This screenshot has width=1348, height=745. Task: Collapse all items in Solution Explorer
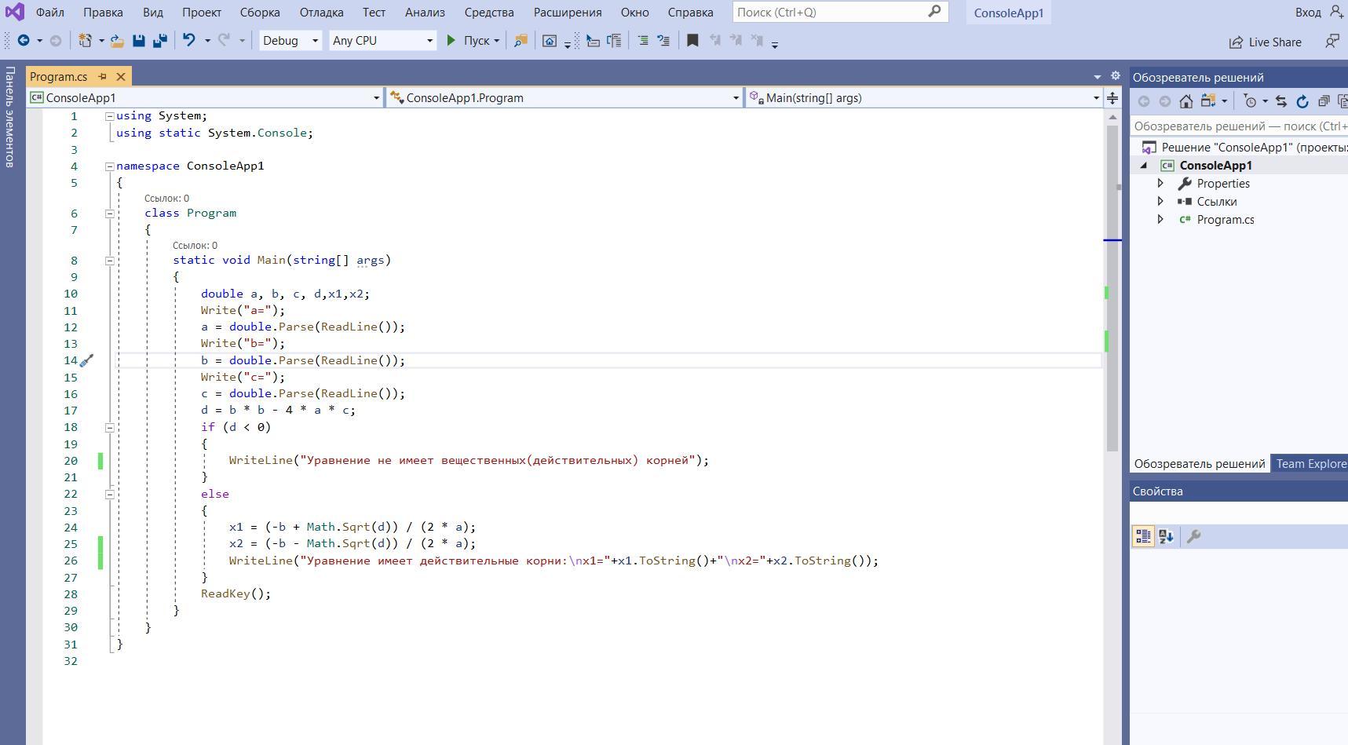(1324, 101)
